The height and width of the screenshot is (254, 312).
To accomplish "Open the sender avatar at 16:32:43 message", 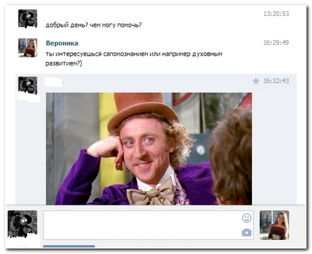I will (x=27, y=85).
